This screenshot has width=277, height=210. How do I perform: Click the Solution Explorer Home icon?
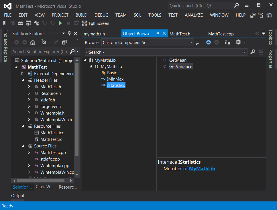point(33,42)
